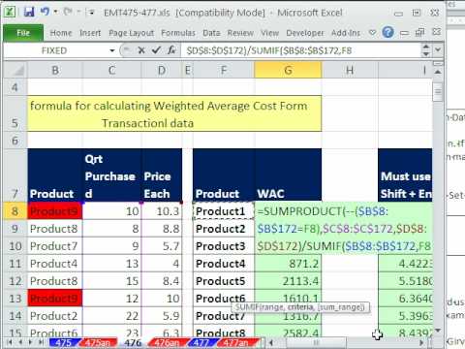The image size is (465, 349).
Task: Click the Name Box showing FIXED
Action: (54, 50)
